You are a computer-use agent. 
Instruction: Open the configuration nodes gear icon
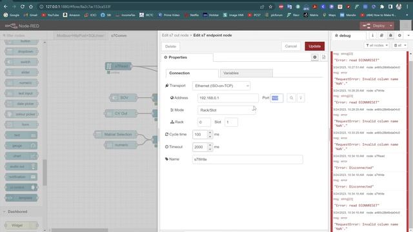(399, 35)
